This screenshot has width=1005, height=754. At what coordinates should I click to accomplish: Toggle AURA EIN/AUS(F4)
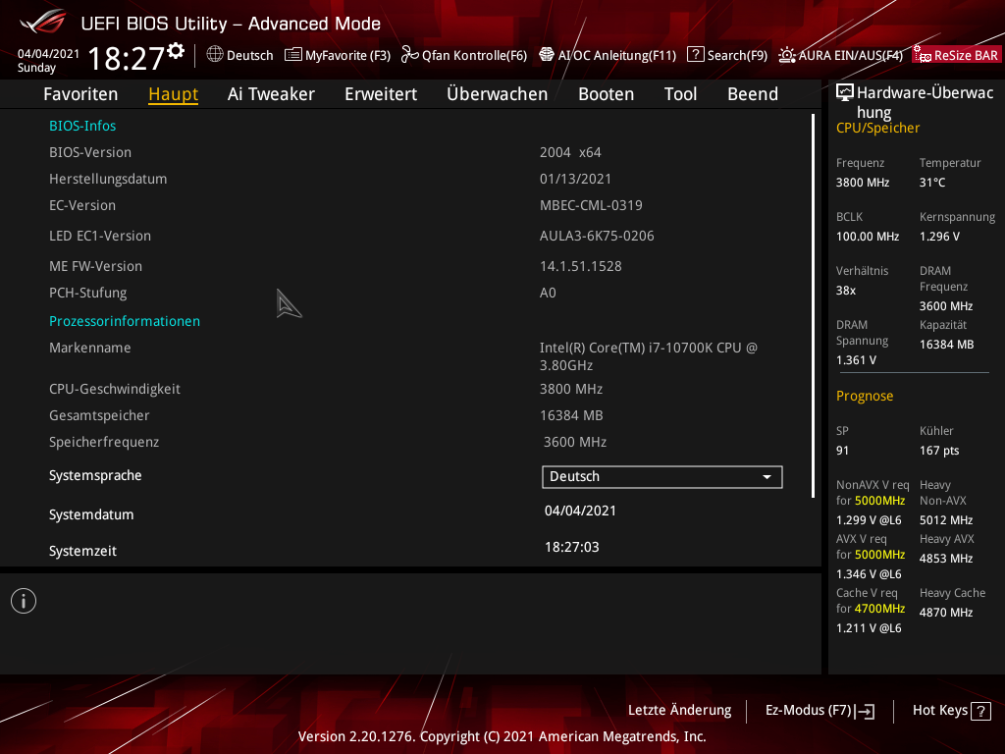click(840, 55)
